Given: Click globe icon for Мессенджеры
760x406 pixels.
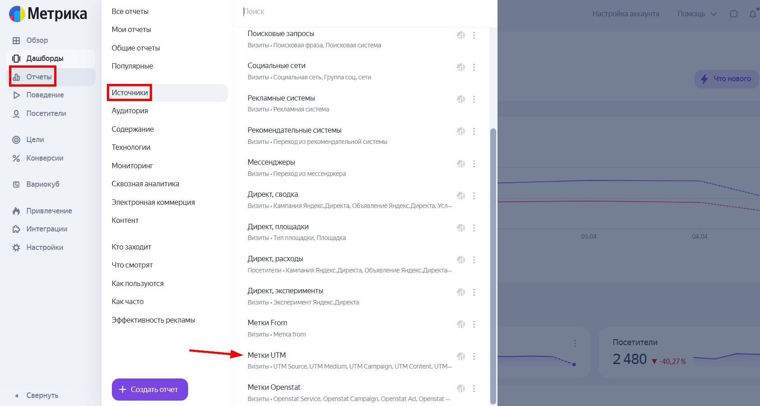Looking at the screenshot, I should [461, 164].
